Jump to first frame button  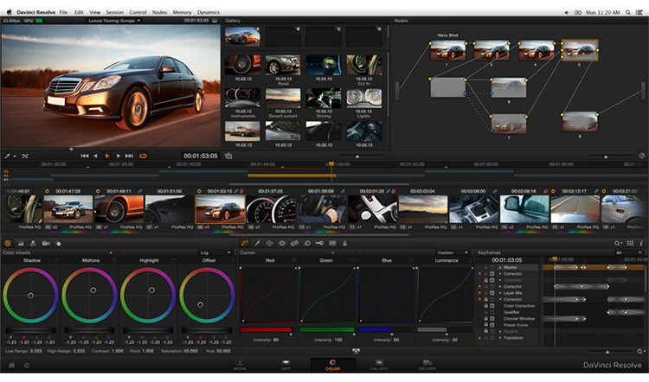(x=85, y=156)
